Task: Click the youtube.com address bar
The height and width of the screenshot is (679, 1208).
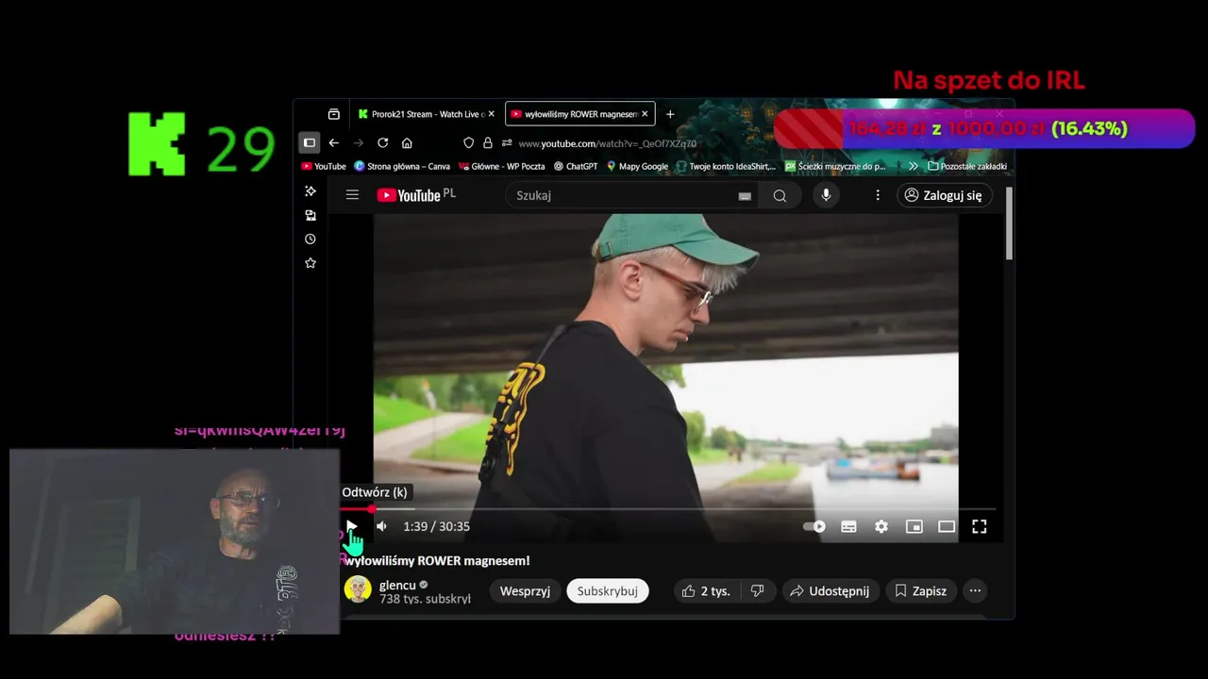Action: pos(607,143)
